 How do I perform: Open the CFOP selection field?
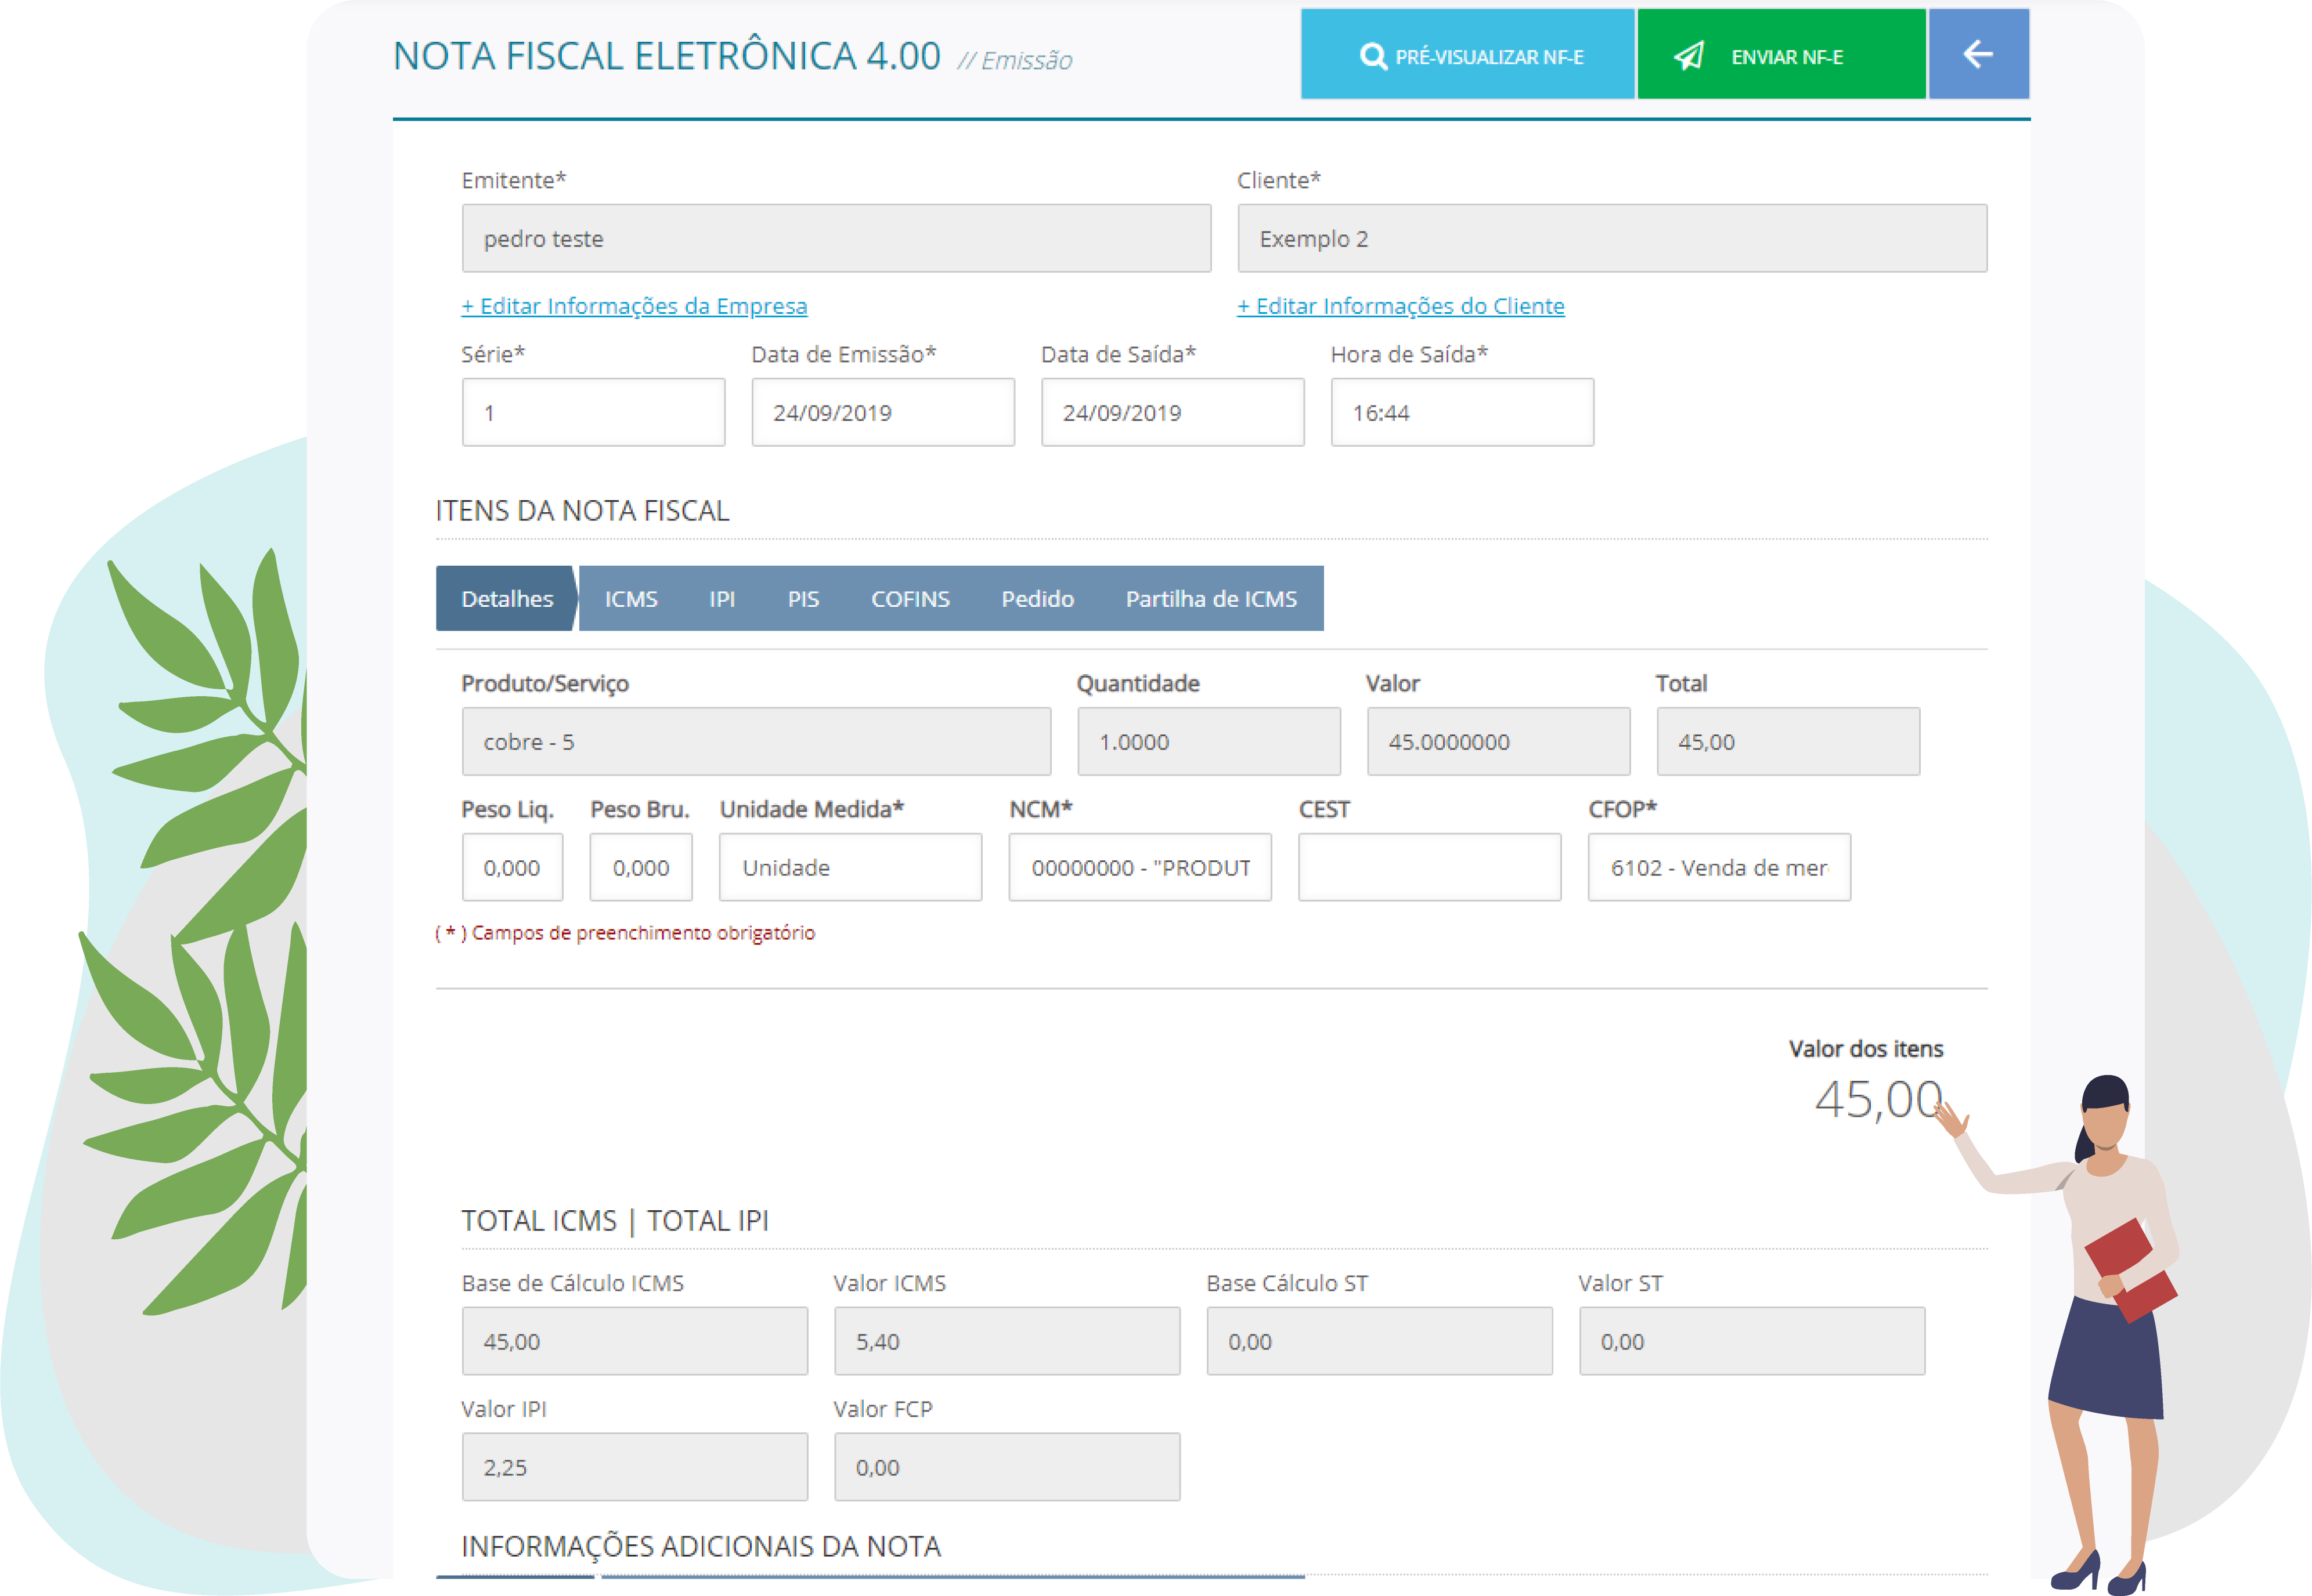point(1719,867)
